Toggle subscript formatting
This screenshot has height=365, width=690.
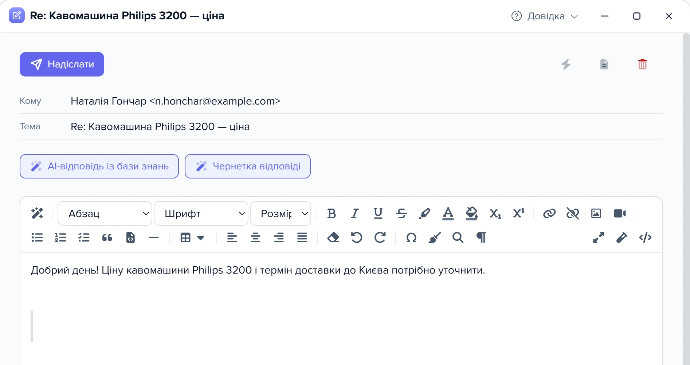point(495,213)
